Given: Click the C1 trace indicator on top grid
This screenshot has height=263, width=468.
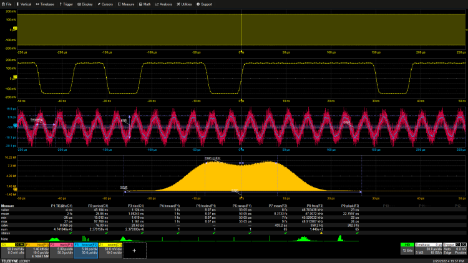Looking at the screenshot, I should (15, 28).
